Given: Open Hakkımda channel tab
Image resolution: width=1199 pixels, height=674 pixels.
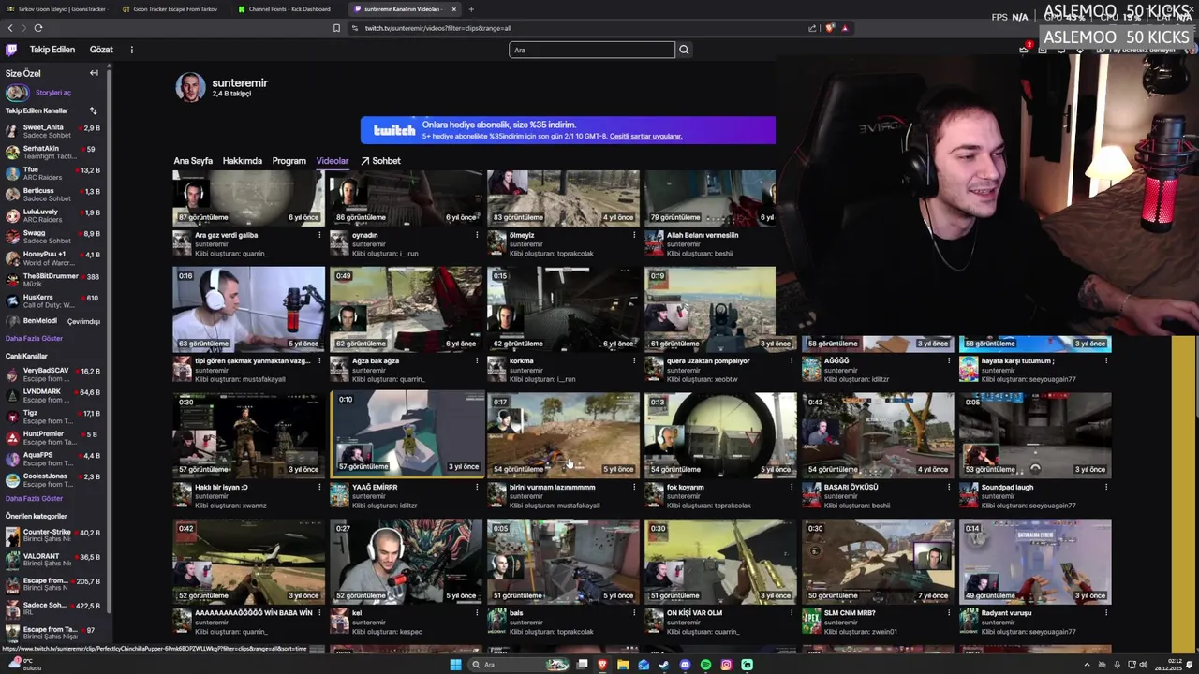Looking at the screenshot, I should pos(243,161).
